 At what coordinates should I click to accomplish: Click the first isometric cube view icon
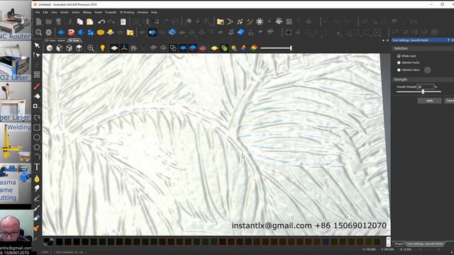50,48
